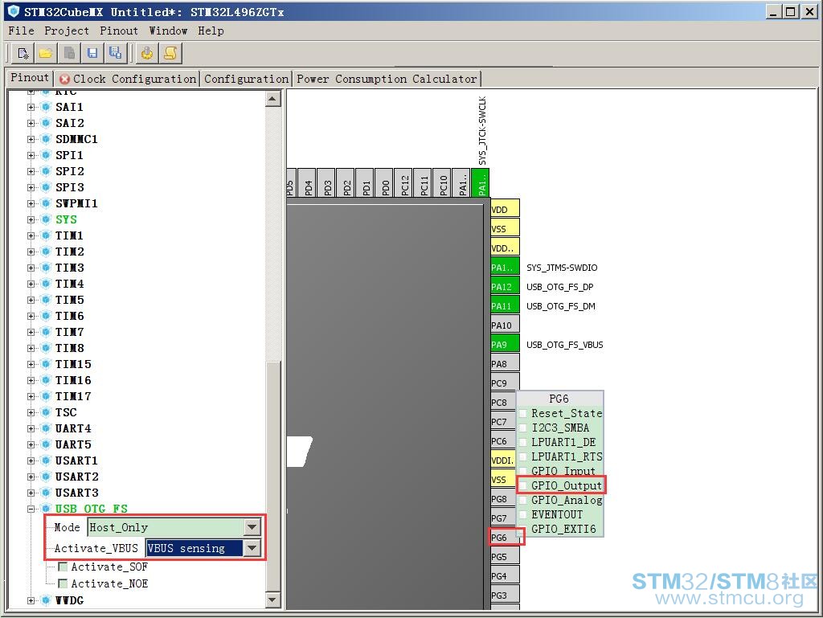This screenshot has width=823, height=618.
Task: Click the PD0 pin at top
Action: (x=385, y=183)
